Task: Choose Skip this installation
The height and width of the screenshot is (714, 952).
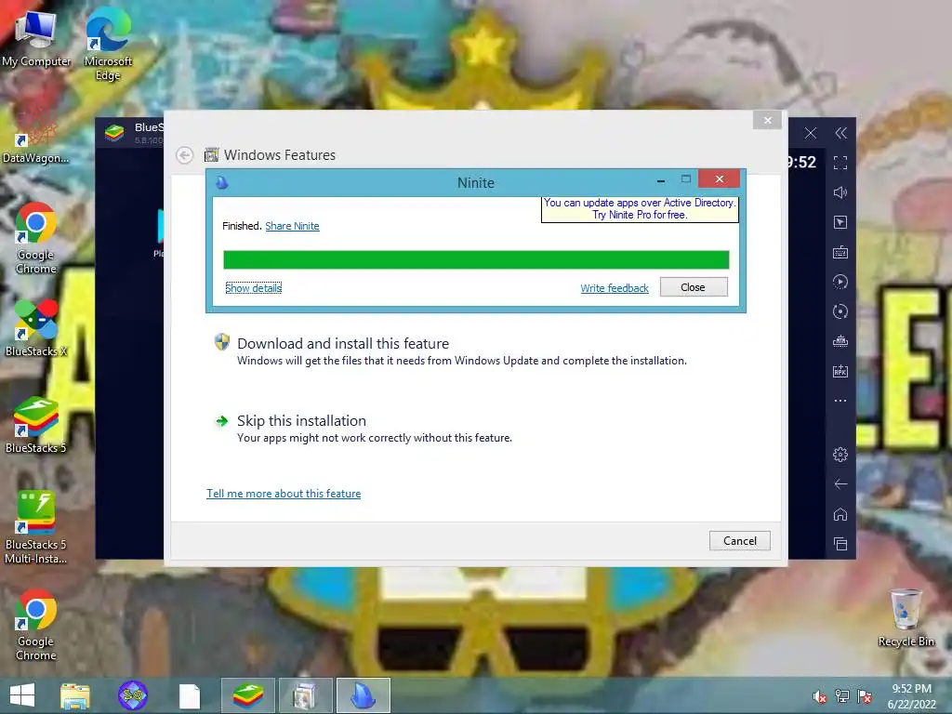Action: pyautogui.click(x=302, y=421)
